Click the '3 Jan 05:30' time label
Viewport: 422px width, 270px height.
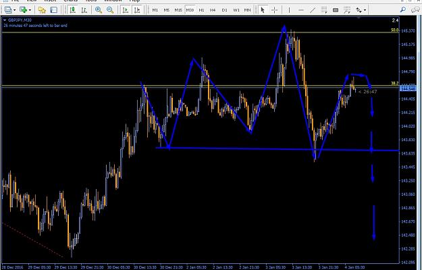click(x=277, y=267)
